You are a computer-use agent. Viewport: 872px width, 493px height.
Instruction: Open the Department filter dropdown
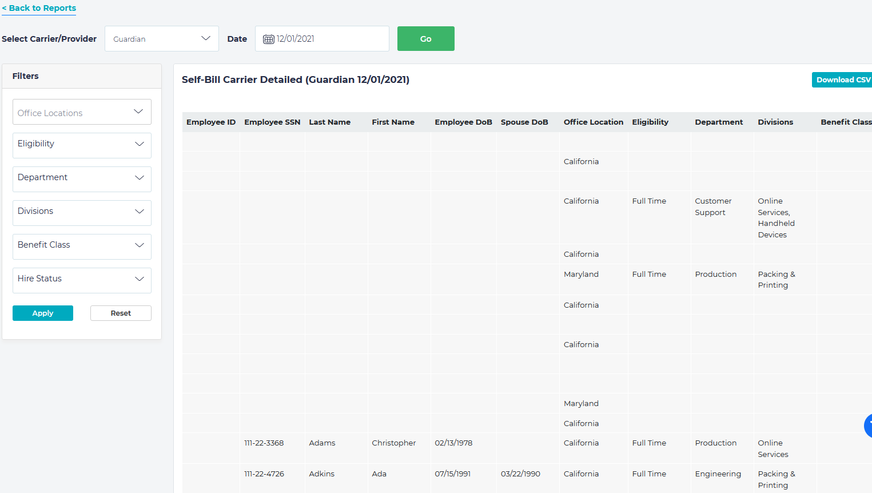coord(82,178)
